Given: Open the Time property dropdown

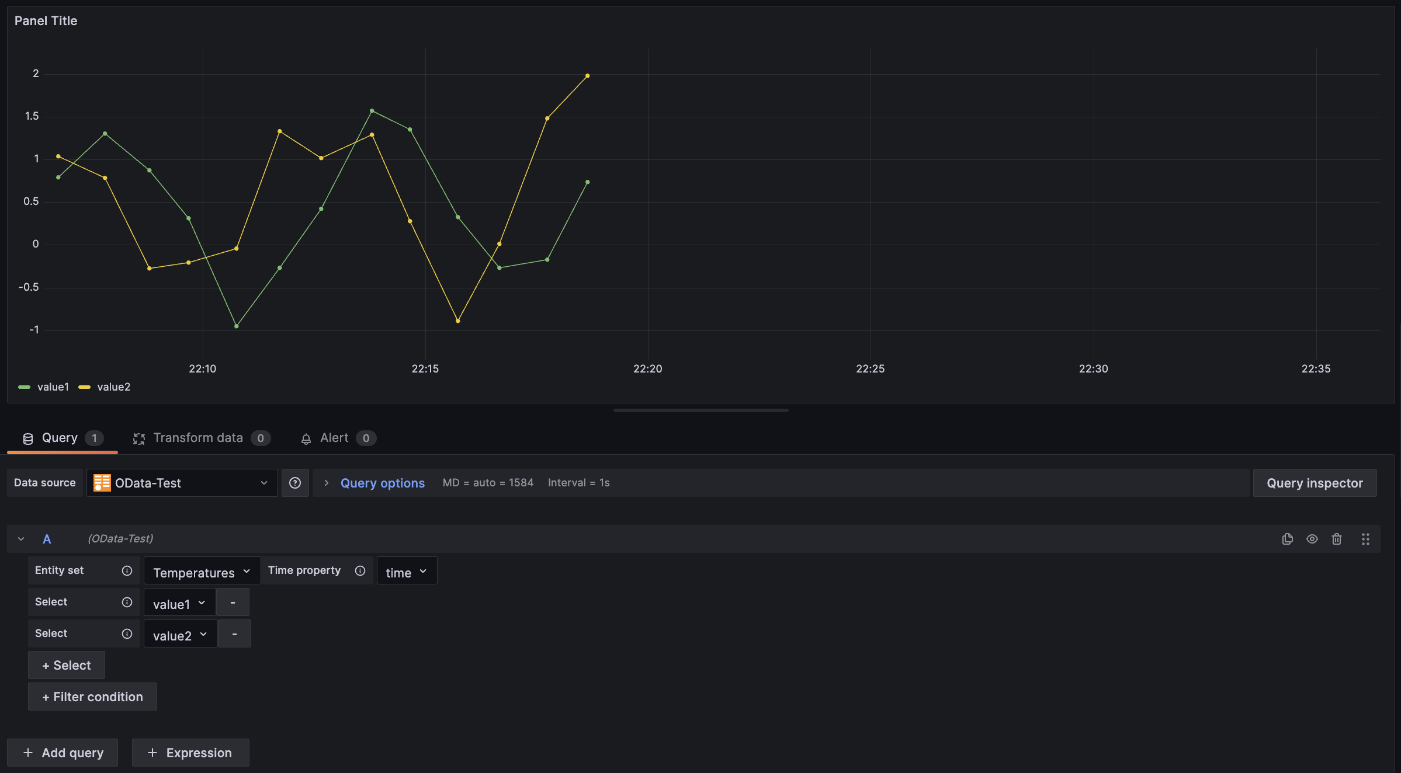Looking at the screenshot, I should pyautogui.click(x=405, y=569).
